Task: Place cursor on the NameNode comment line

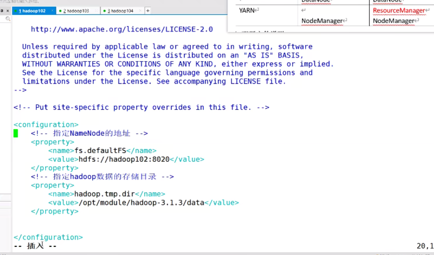Action: click(89, 133)
